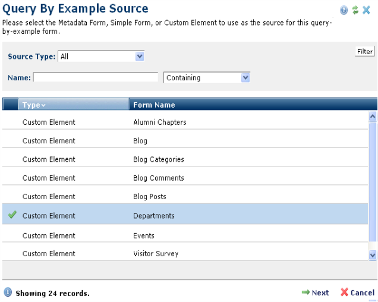
Task: Select the Events row
Action: click(144, 235)
